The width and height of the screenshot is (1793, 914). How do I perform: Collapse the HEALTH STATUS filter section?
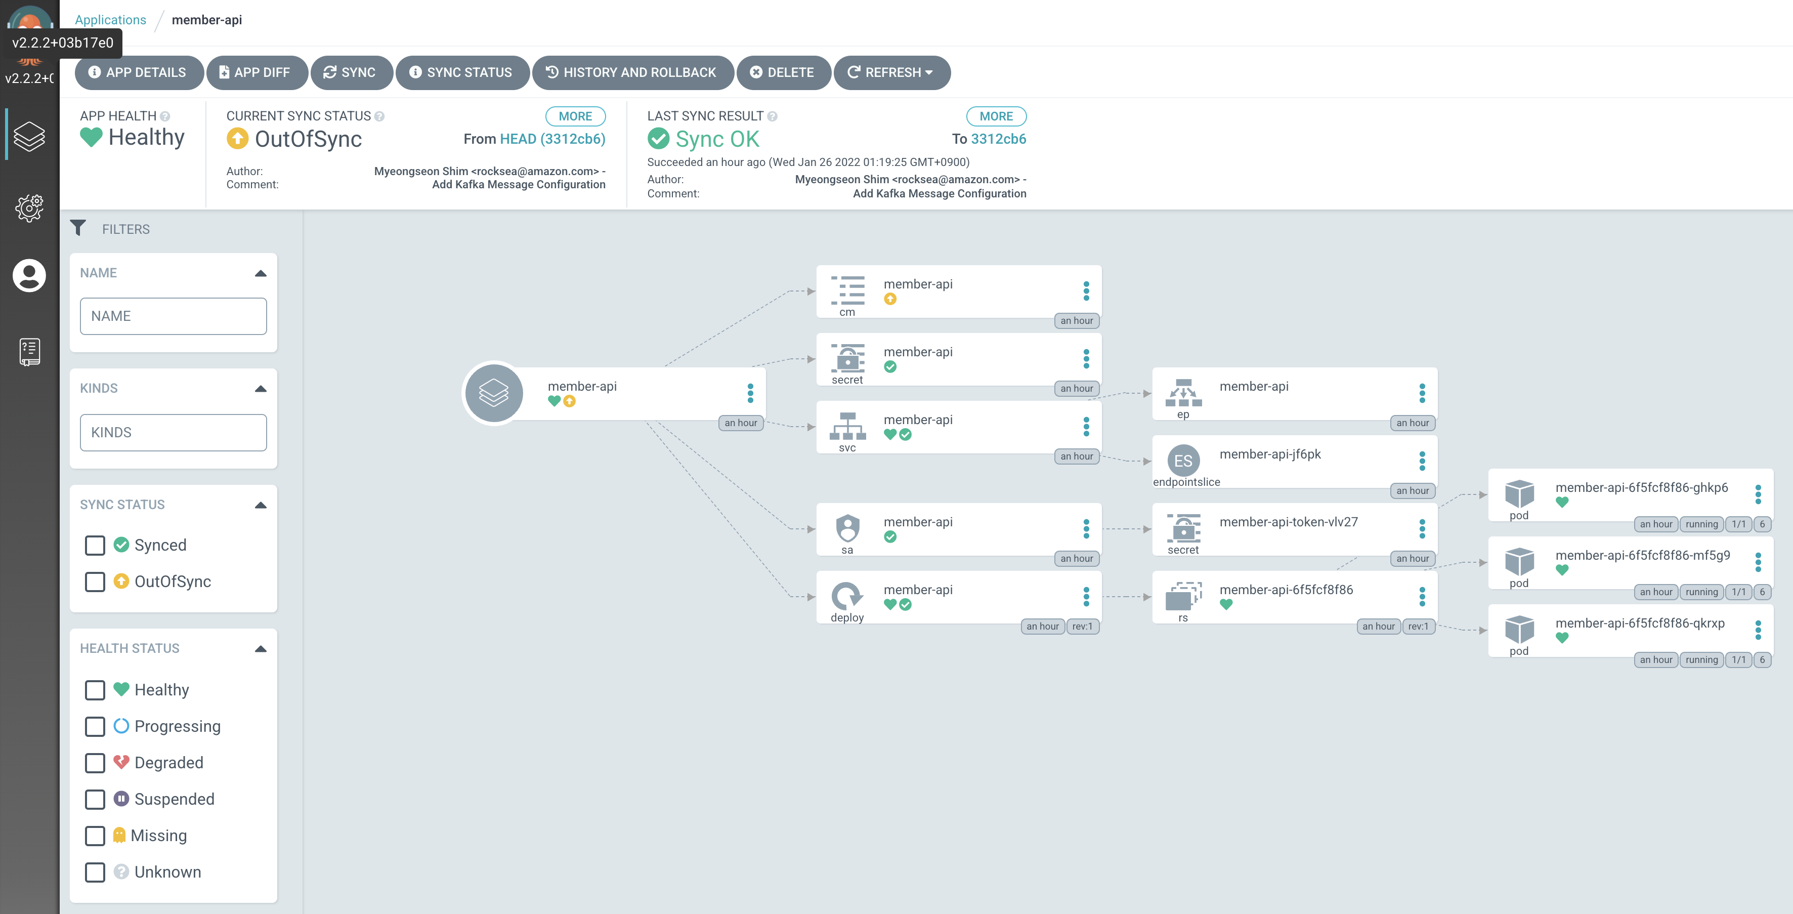click(x=261, y=648)
